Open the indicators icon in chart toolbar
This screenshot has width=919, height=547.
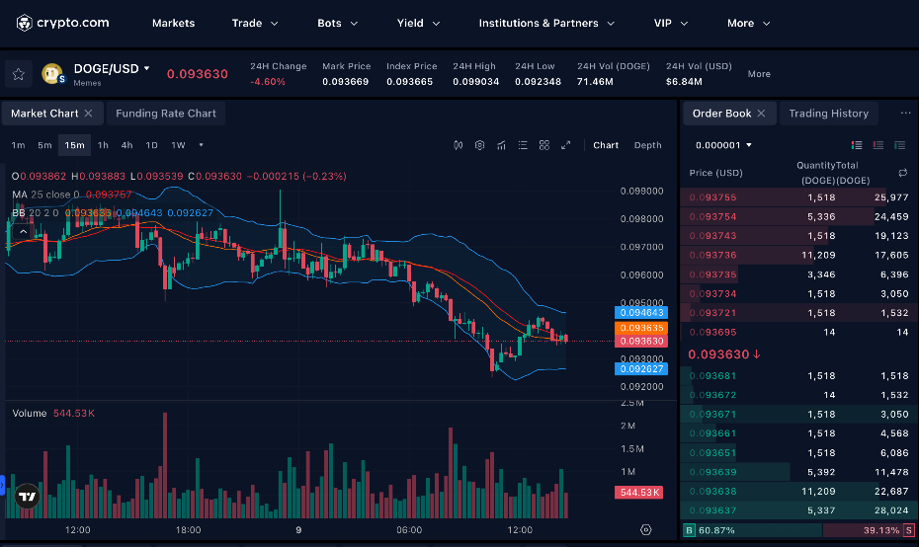click(501, 145)
